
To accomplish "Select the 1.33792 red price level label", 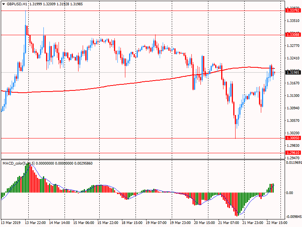I will 293,11.
